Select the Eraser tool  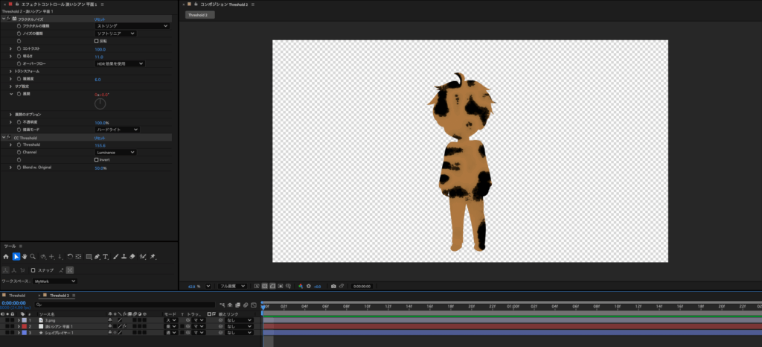tap(132, 256)
